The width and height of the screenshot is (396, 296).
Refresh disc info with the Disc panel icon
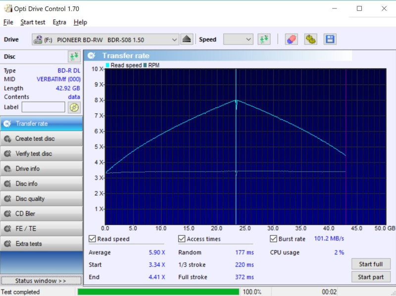pos(74,56)
